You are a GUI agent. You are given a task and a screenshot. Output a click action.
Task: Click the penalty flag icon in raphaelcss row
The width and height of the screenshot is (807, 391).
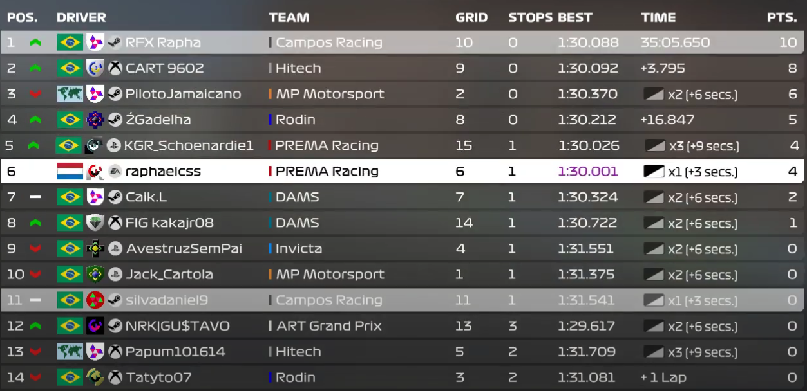pyautogui.click(x=654, y=172)
